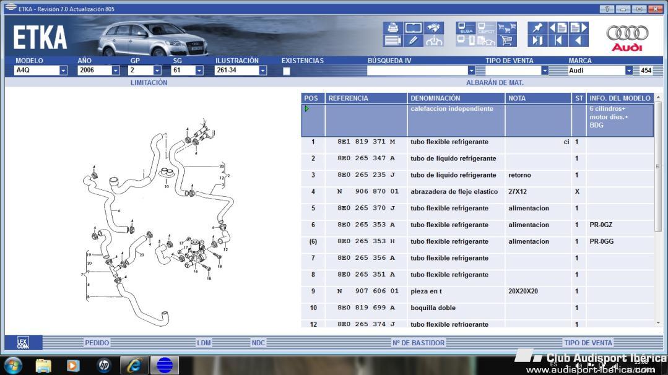The height and width of the screenshot is (375, 668).
Task: Go to next page document icon
Action: point(578,28)
